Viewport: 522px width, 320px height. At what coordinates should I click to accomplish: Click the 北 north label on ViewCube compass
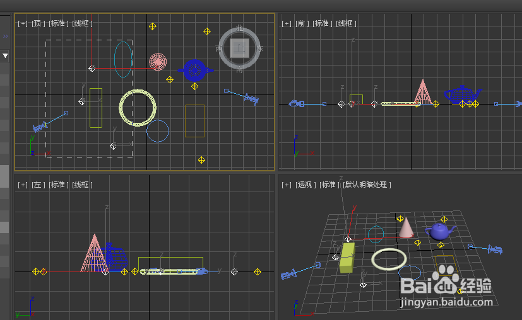point(240,28)
